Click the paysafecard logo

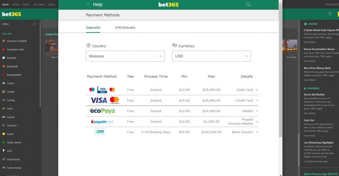[102, 122]
